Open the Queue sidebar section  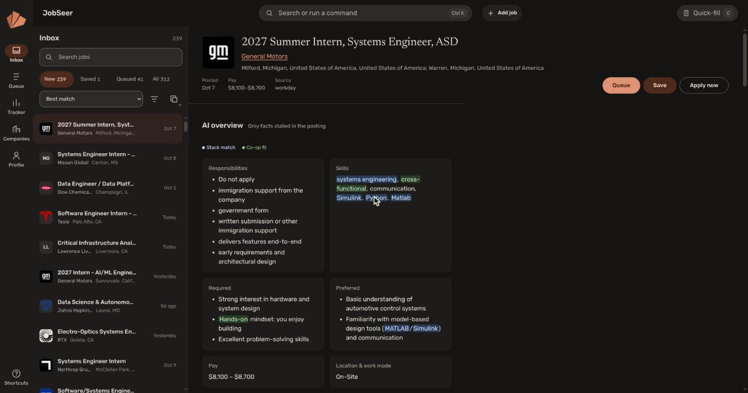[x=16, y=80]
